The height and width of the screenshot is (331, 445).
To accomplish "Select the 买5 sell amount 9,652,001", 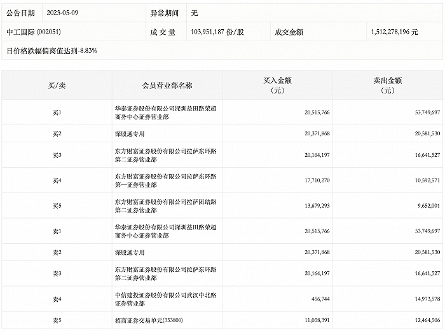I will click(423, 206).
